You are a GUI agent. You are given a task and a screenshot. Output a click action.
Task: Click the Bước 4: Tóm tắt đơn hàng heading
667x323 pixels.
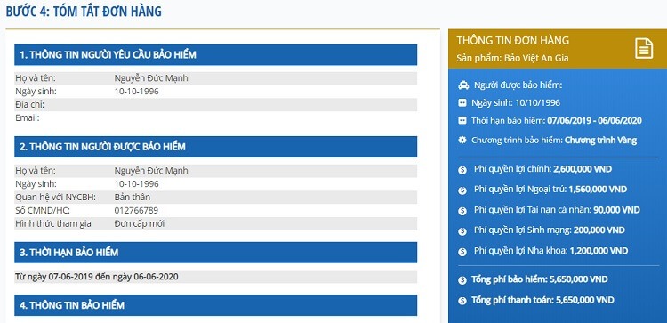pos(84,11)
